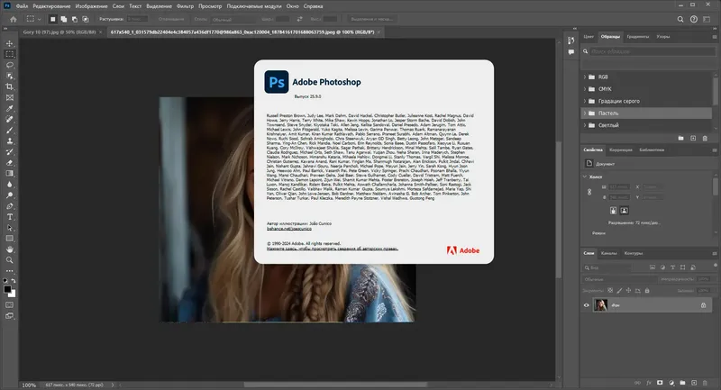Select the Pen tool
Image resolution: width=721 pixels, height=390 pixels.
pos(10,205)
